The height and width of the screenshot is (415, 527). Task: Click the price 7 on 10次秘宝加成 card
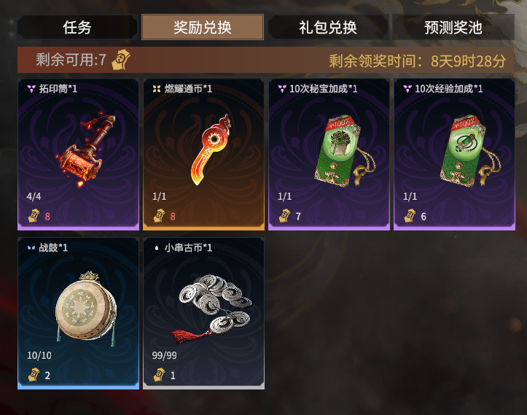(x=298, y=217)
